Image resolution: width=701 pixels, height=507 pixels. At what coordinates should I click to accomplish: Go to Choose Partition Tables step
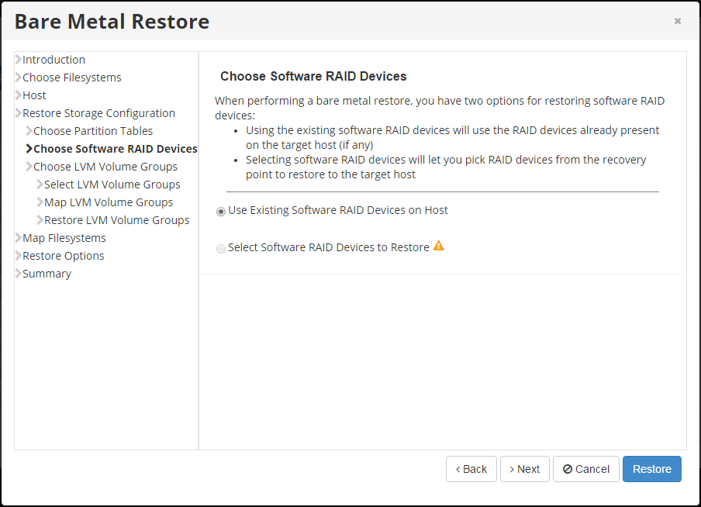pos(93,131)
